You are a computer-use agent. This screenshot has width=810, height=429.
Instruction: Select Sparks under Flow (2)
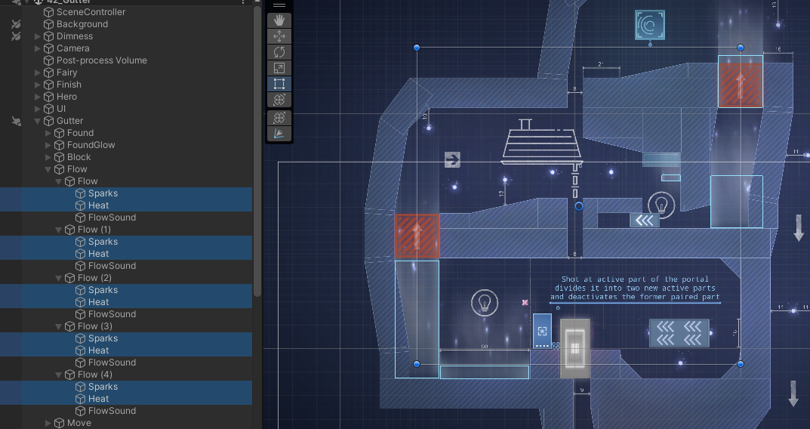click(x=103, y=290)
